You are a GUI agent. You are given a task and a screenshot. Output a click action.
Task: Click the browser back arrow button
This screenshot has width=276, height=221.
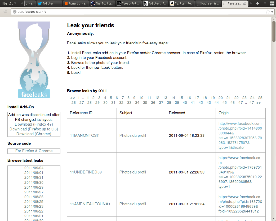[5, 12]
